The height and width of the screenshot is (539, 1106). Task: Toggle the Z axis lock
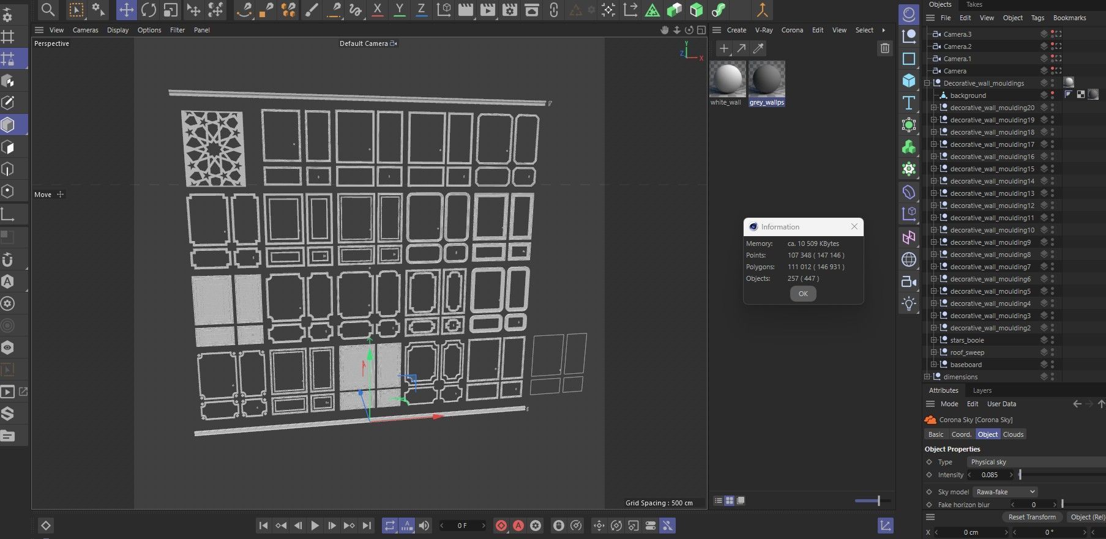click(421, 10)
